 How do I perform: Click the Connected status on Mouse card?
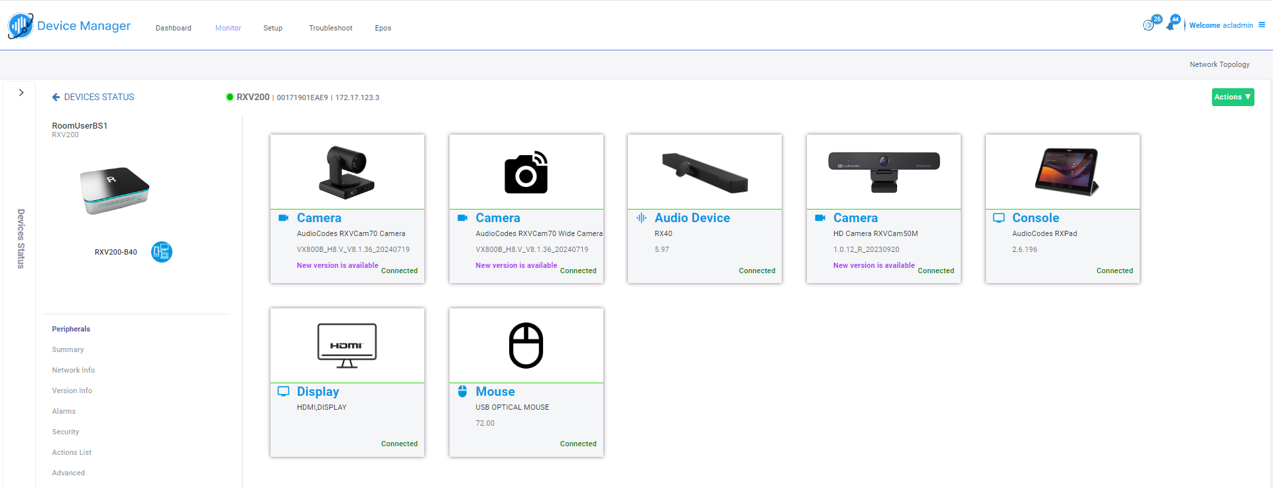(578, 444)
